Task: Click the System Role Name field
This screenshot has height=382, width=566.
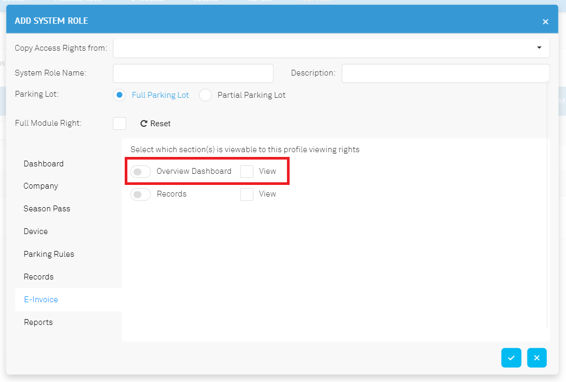Action: (x=193, y=73)
